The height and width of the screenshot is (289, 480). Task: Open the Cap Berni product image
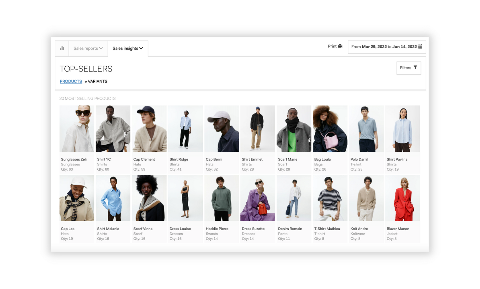(x=222, y=129)
